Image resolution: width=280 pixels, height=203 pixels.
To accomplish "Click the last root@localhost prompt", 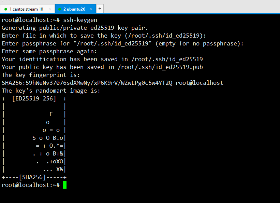I will 31,185.
